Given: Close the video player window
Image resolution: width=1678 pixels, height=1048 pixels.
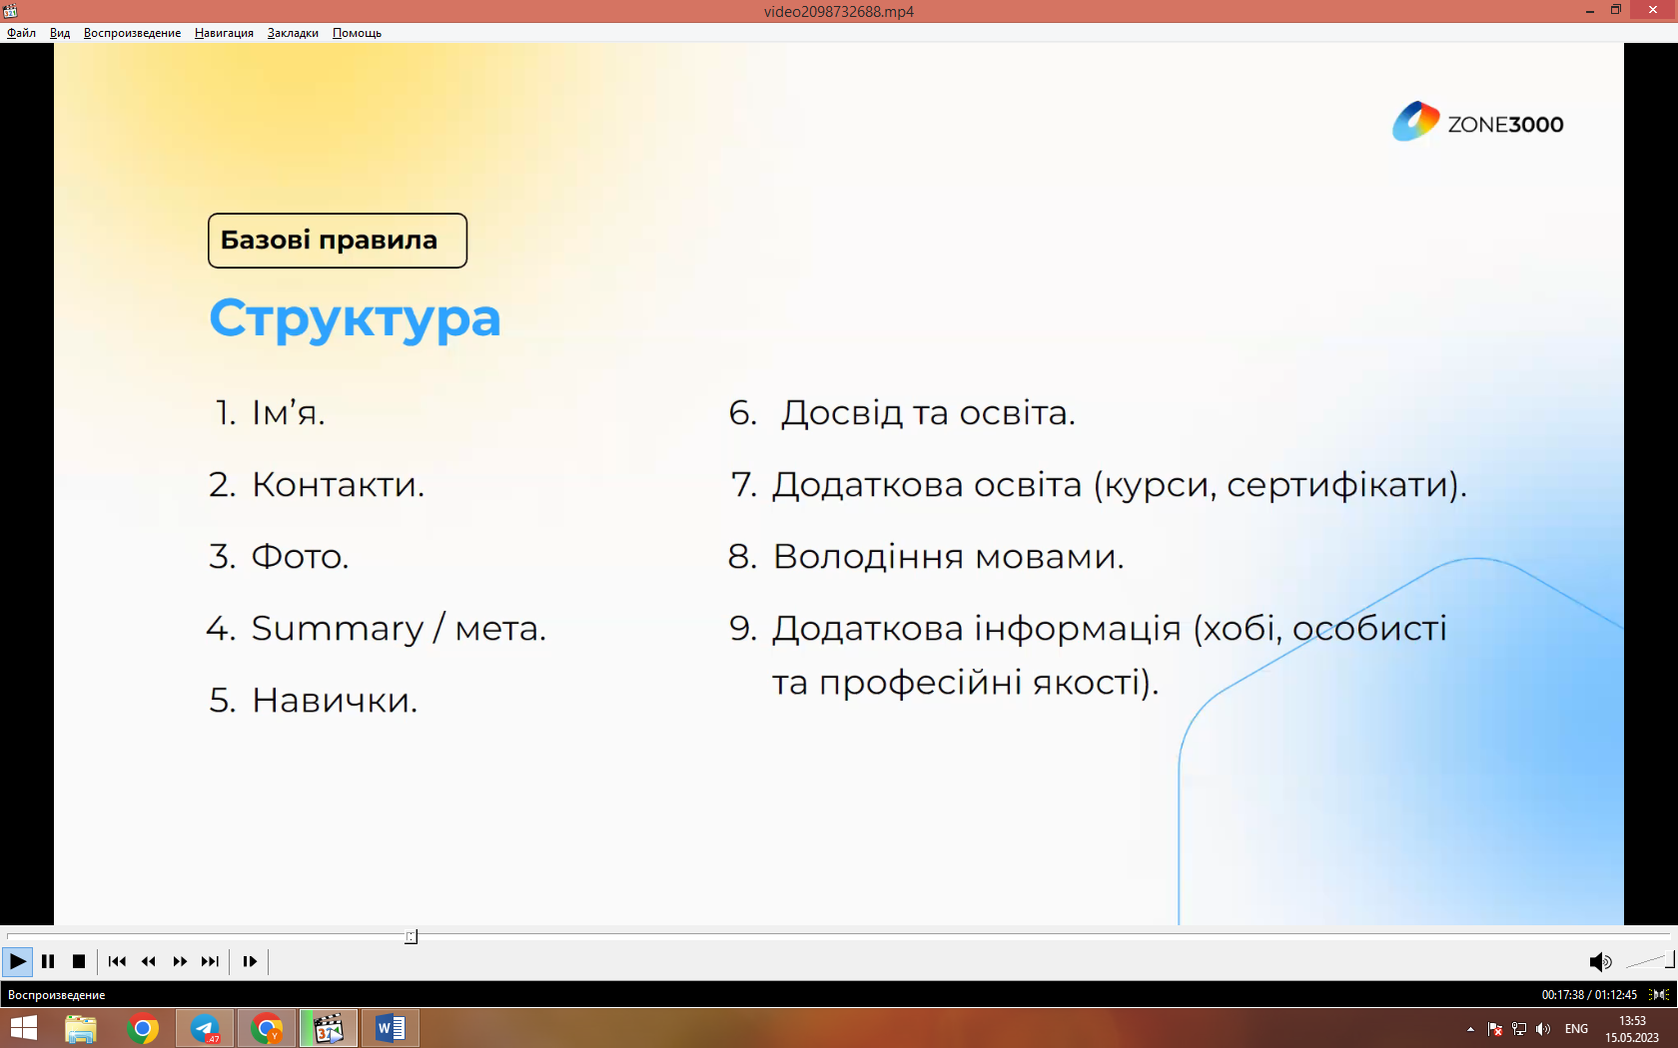Looking at the screenshot, I should click(x=1653, y=10).
